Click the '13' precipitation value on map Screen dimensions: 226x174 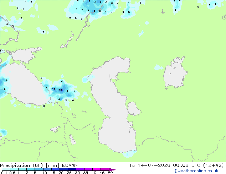point(60,90)
